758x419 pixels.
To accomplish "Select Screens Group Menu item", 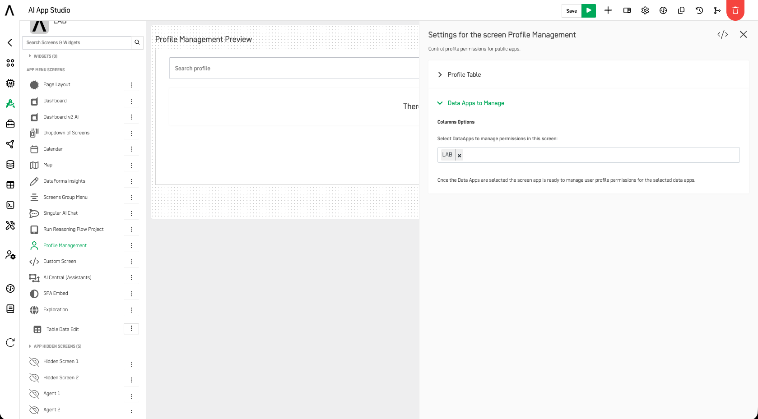I will [x=65, y=197].
